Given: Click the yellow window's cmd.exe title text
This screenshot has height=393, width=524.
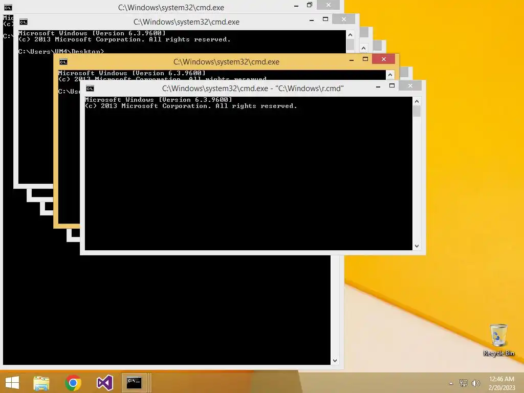Looking at the screenshot, I should [x=226, y=62].
